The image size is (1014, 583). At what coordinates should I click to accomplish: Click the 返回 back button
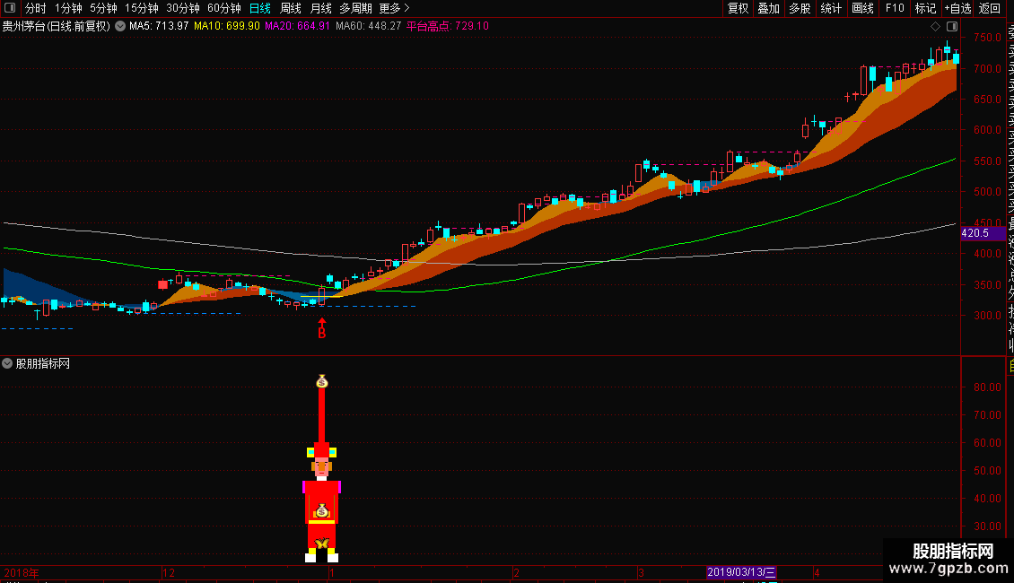point(990,8)
